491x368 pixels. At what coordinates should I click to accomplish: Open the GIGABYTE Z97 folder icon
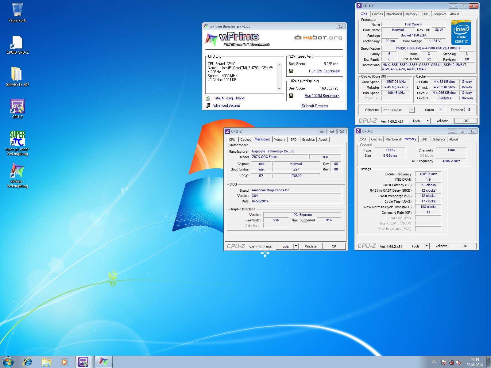pos(17,77)
